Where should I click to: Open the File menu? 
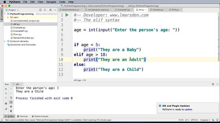25,2
